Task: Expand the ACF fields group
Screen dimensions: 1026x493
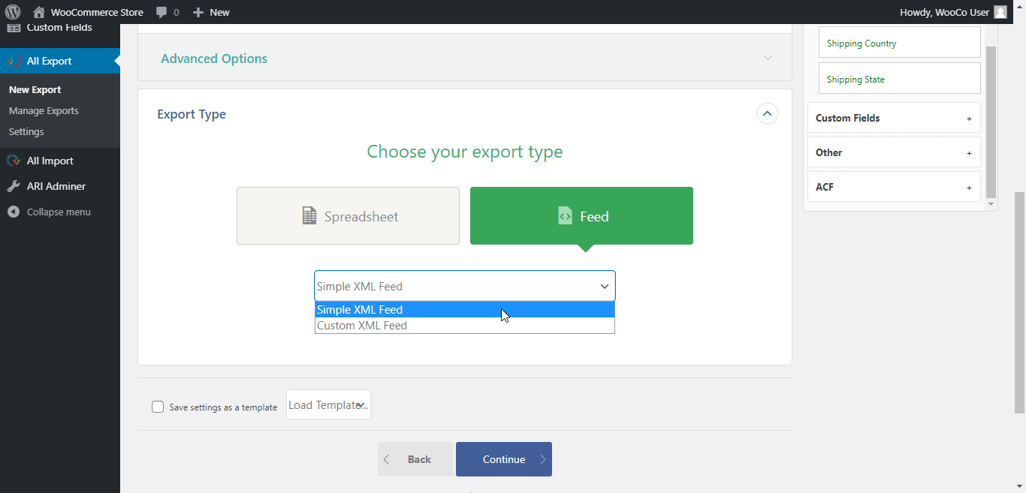Action: click(x=894, y=187)
